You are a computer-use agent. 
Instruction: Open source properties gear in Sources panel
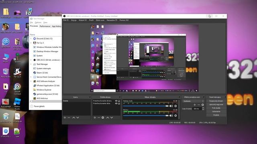[103, 118]
